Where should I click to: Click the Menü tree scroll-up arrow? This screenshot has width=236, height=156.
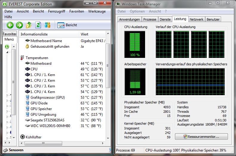pyautogui.click(x=14, y=47)
